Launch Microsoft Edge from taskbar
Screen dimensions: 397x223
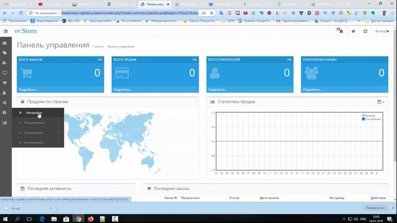click(x=42, y=219)
